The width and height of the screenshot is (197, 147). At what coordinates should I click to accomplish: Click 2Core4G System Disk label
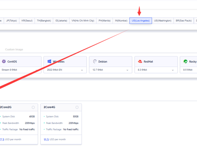point(52,116)
